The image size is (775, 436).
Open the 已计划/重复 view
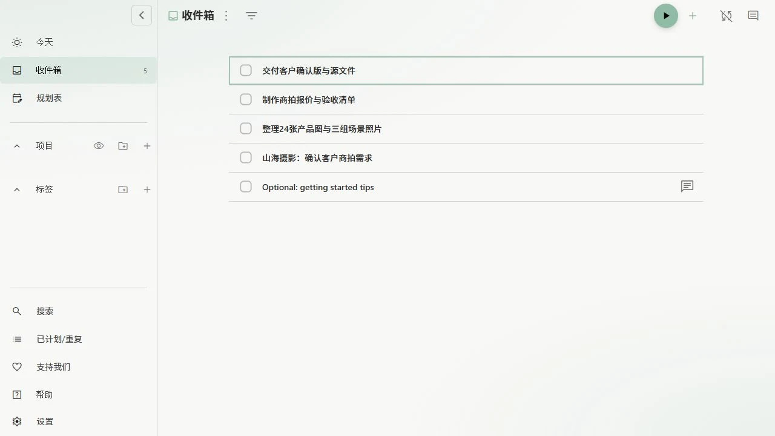tap(78, 339)
